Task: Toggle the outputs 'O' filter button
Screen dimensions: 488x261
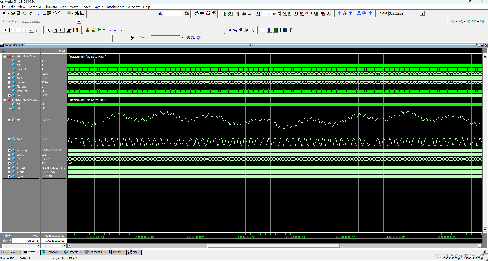Action: (x=12, y=30)
